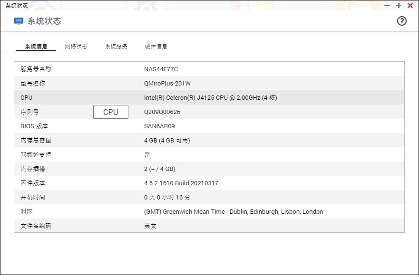
Task: Minimize the System Status window
Action: point(387,5)
